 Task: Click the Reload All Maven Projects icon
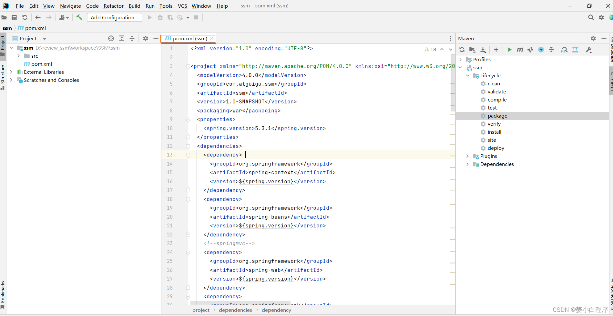(x=462, y=50)
